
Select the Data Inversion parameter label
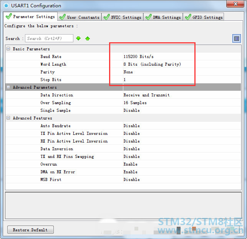(57, 149)
